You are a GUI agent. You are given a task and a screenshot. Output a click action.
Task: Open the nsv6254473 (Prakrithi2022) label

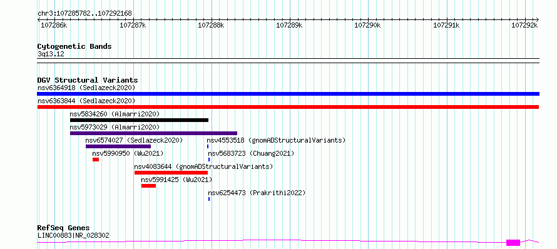[257, 193]
